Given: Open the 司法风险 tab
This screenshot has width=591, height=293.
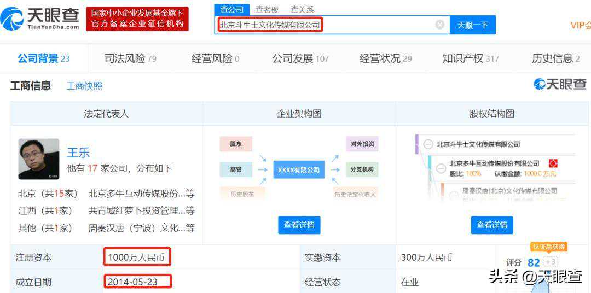Looking at the screenshot, I should [x=130, y=58].
